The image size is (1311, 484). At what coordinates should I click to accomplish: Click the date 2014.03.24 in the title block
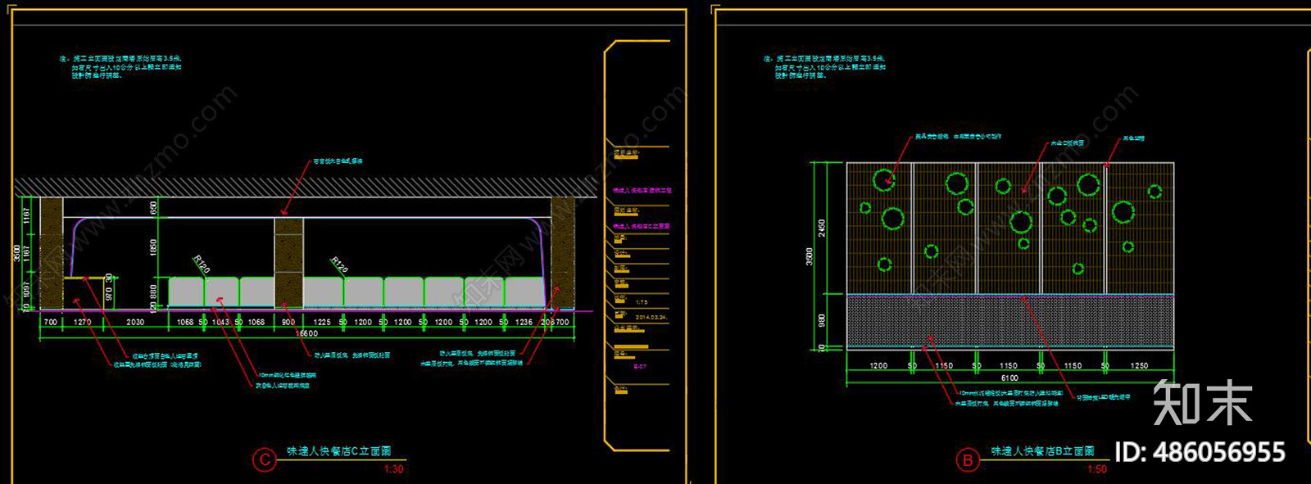pyautogui.click(x=651, y=316)
